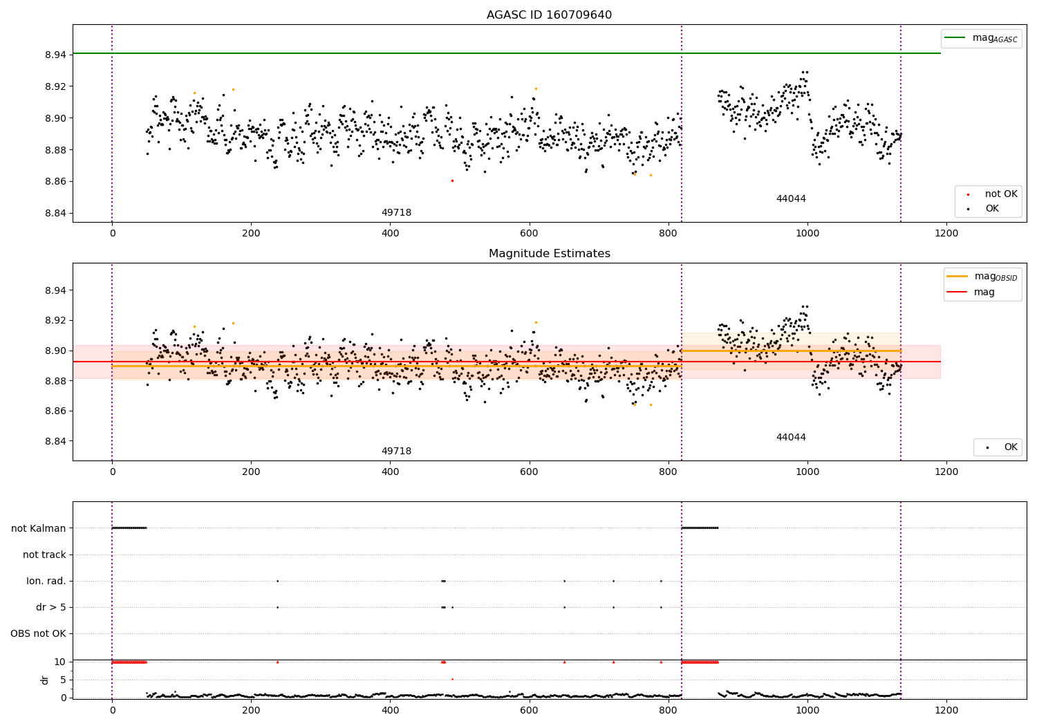Click the 'Magnitude Estimates' plot title
Viewport: 1037px width, 726px height.
coord(550,254)
